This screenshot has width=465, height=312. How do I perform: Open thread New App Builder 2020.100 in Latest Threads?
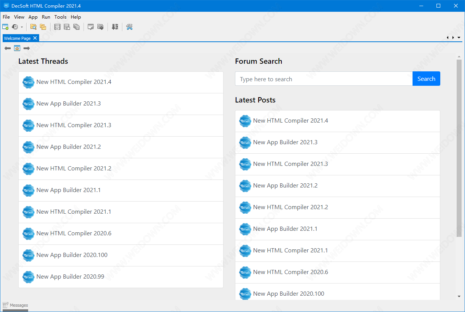121,255
